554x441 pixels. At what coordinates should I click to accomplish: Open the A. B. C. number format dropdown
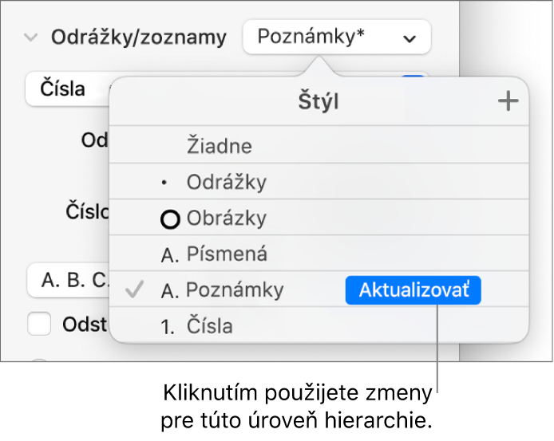click(68, 281)
